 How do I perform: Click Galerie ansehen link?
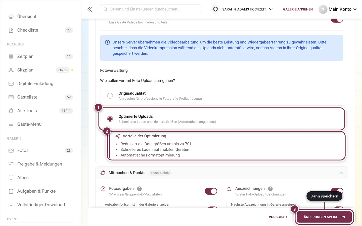[x=298, y=9]
